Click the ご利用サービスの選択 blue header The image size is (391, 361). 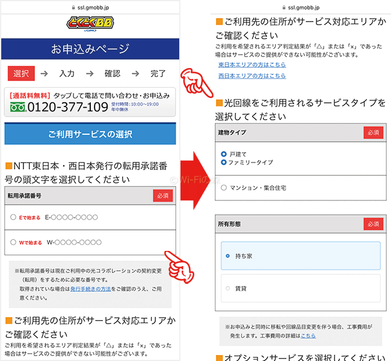click(90, 134)
